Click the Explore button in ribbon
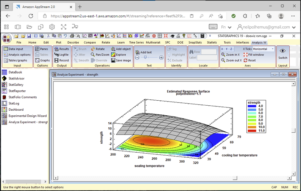The width and height of the screenshot is (301, 191). pyautogui.click(x=118, y=55)
